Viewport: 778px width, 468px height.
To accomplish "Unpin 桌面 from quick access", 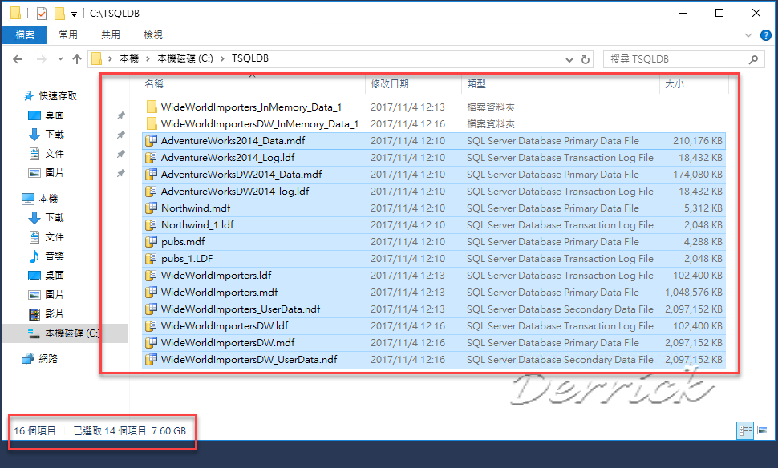I will coord(122,115).
